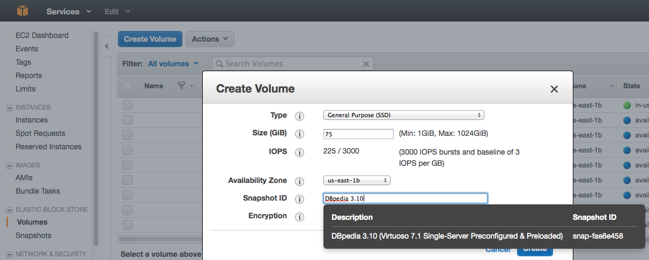Open the Edit menu in top bar
The height and width of the screenshot is (260, 649).
(117, 11)
